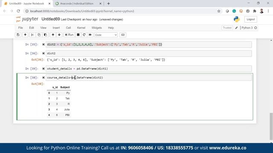273x153 pixels.
Task: Click the PBI cell in output table
Action: click(67, 115)
